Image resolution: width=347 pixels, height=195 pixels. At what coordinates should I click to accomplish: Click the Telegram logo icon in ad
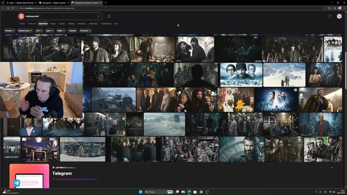click(x=17, y=183)
